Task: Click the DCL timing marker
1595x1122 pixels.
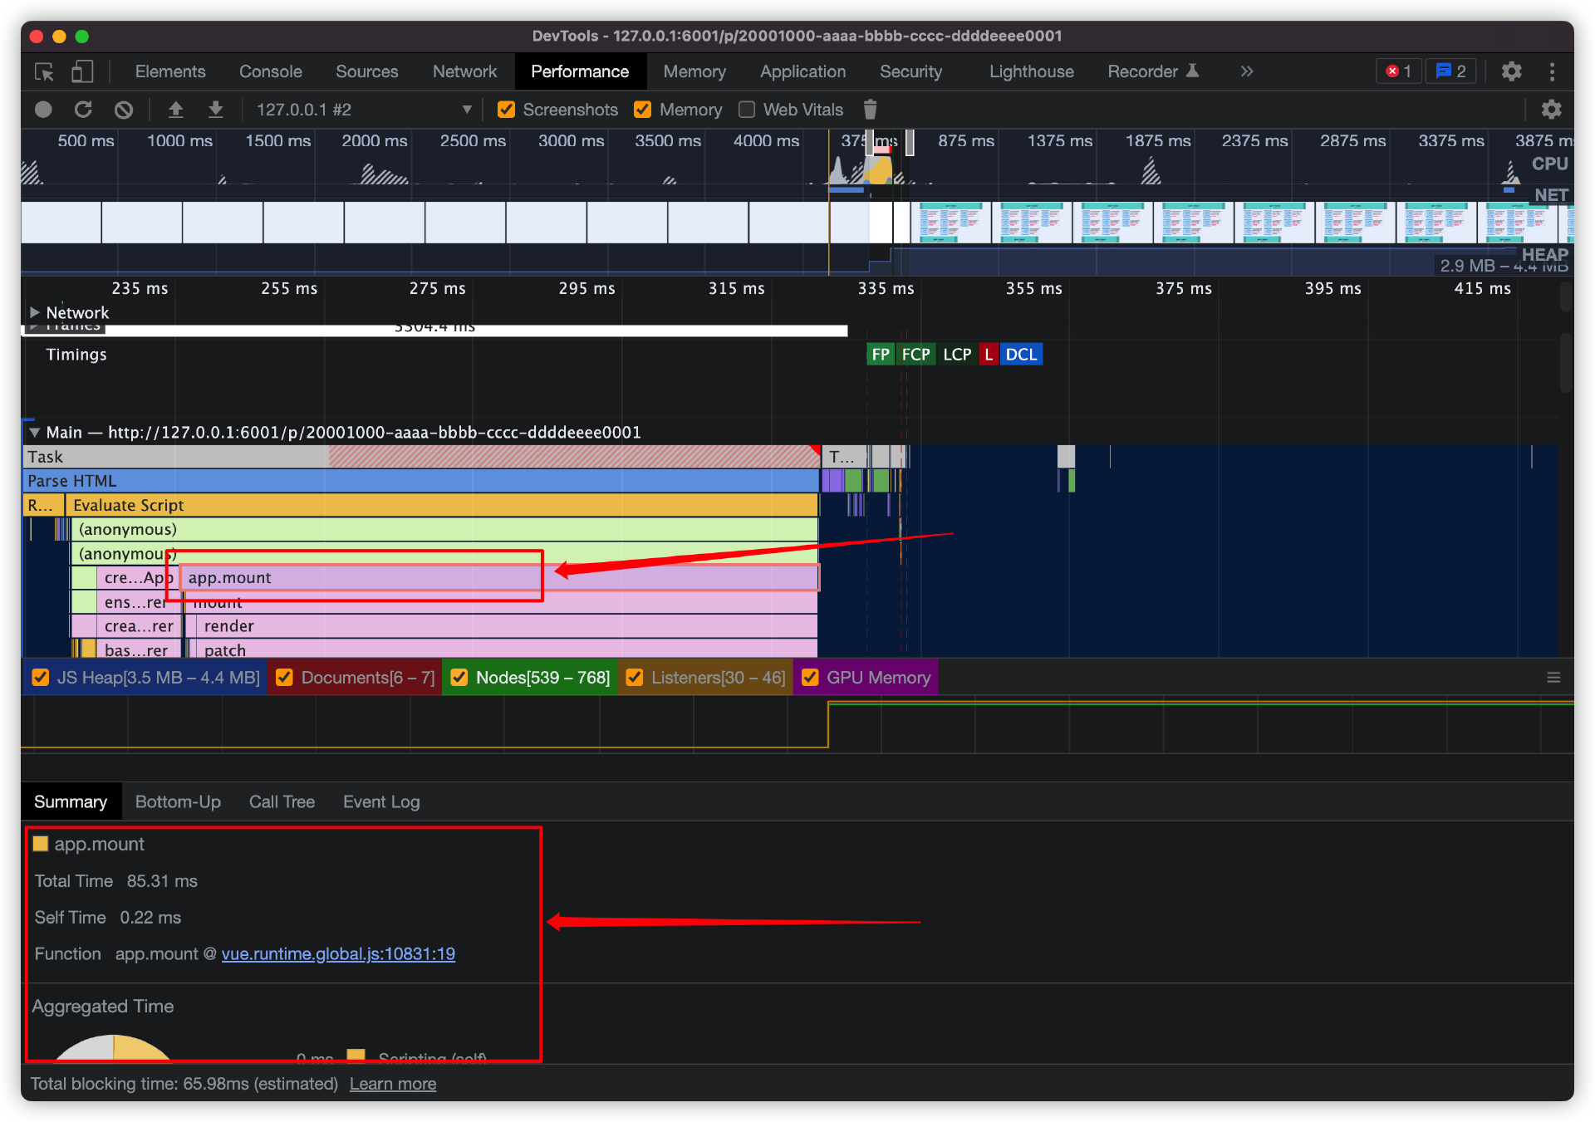Action: [x=1020, y=355]
